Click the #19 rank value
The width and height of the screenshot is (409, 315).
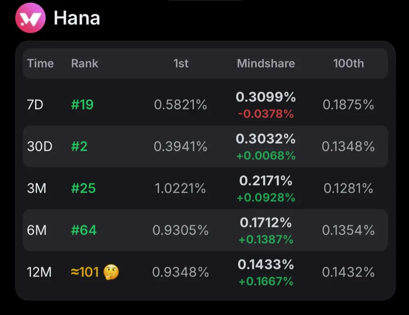coord(82,105)
